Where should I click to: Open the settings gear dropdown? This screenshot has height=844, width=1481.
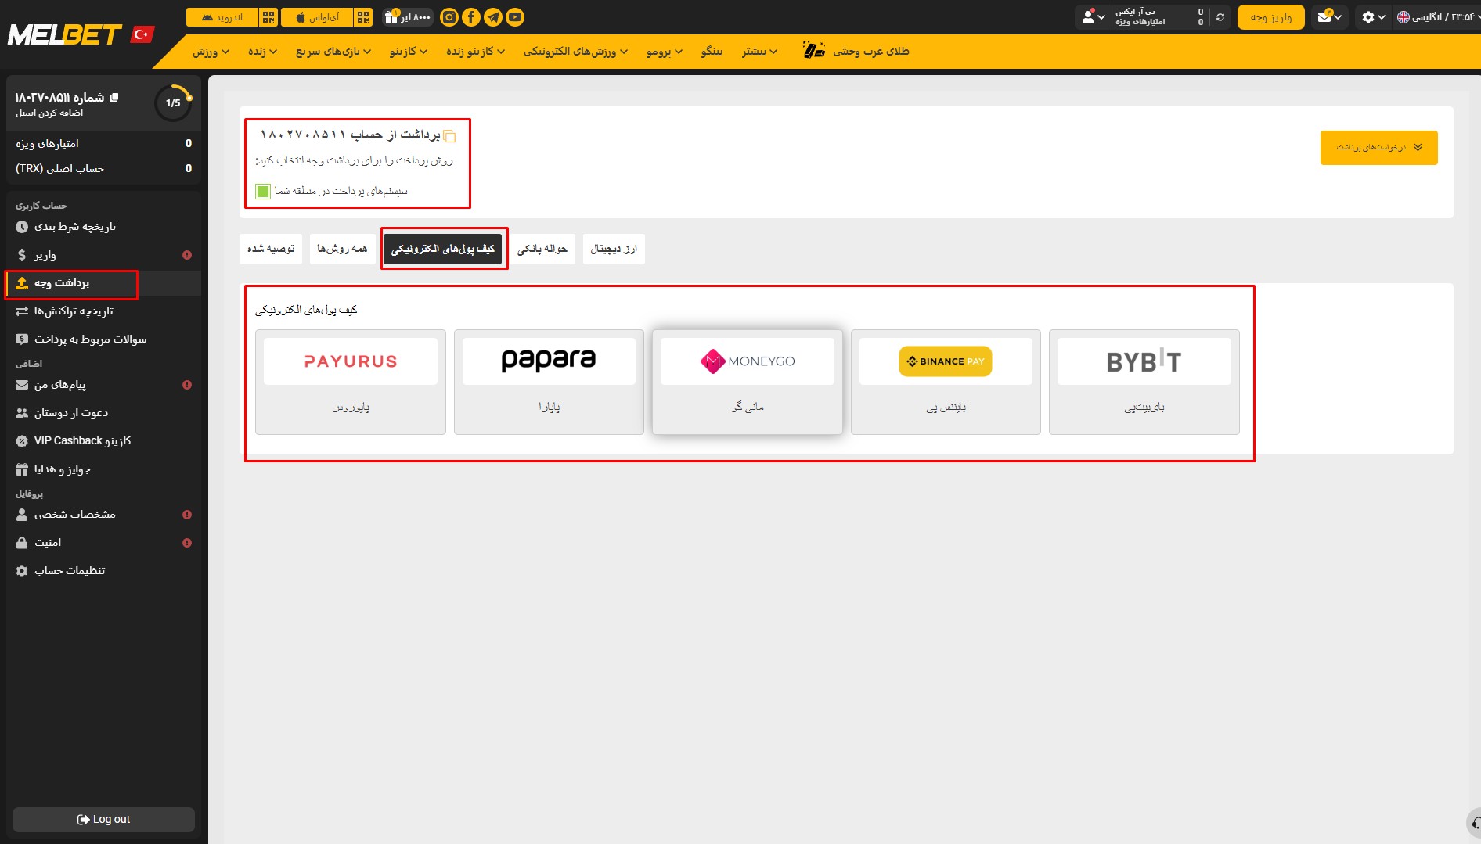(x=1374, y=17)
